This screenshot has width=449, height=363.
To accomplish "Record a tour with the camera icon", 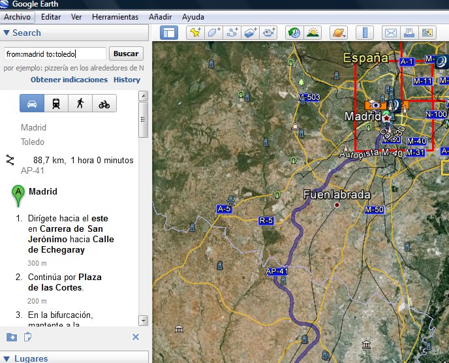I will [268, 33].
